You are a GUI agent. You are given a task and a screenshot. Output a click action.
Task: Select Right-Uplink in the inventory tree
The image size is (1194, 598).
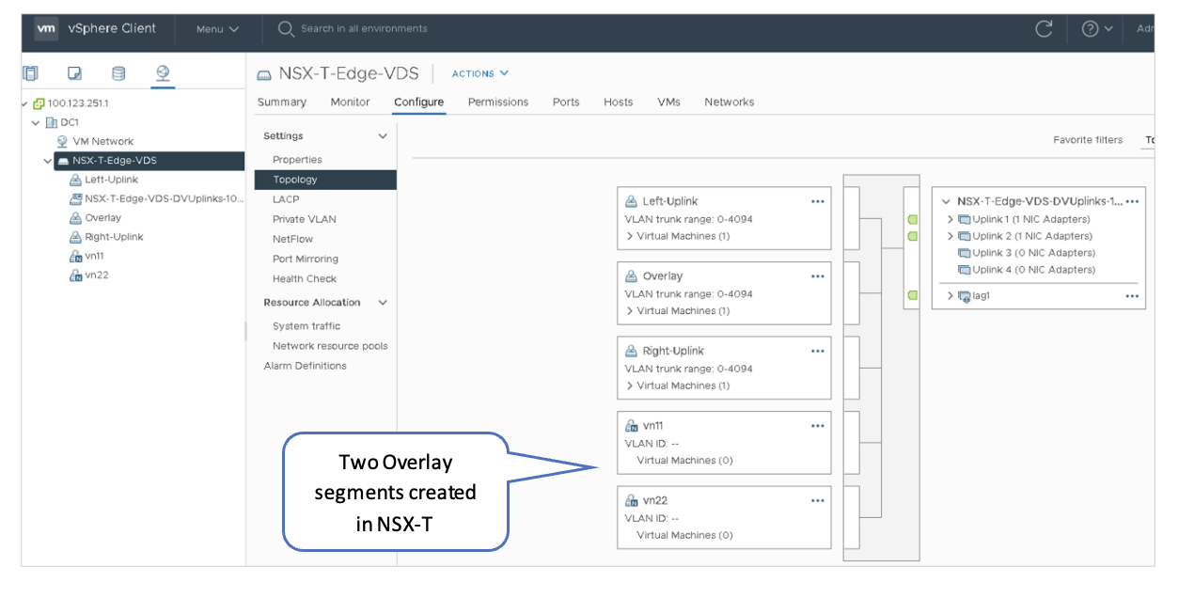[114, 237]
